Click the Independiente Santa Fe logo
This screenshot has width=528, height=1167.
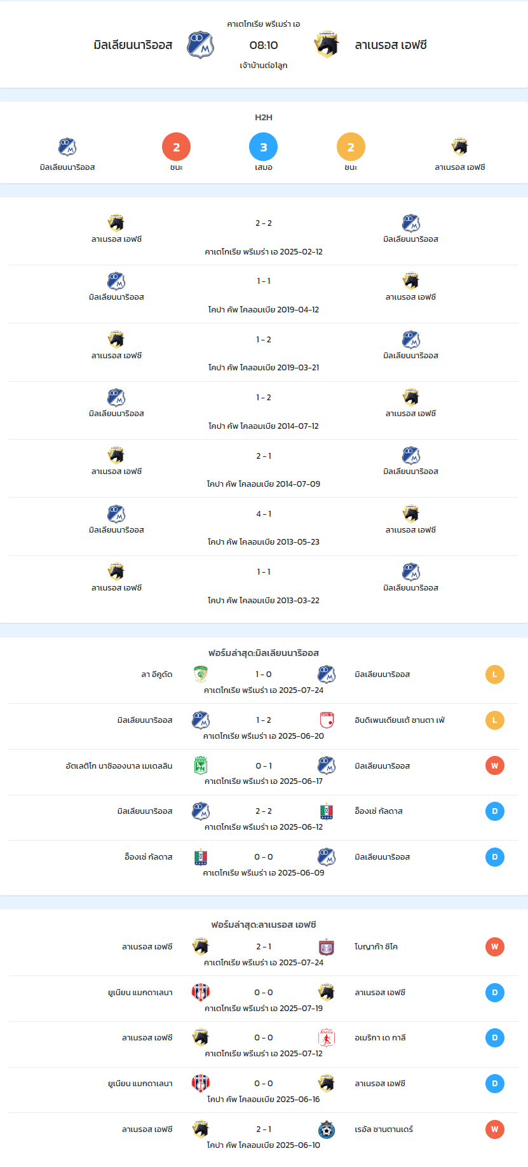[327, 720]
